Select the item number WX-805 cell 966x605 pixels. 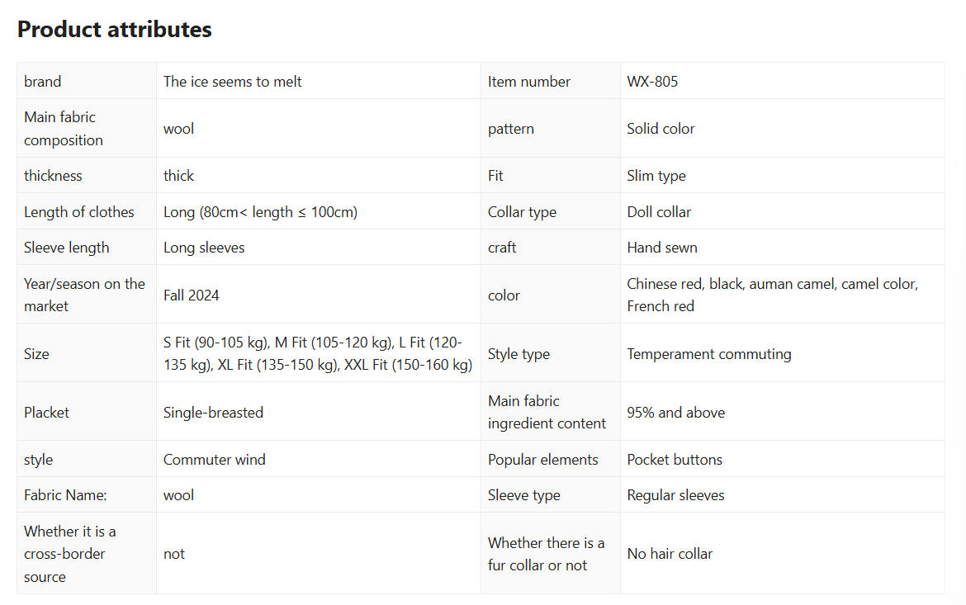coord(652,82)
